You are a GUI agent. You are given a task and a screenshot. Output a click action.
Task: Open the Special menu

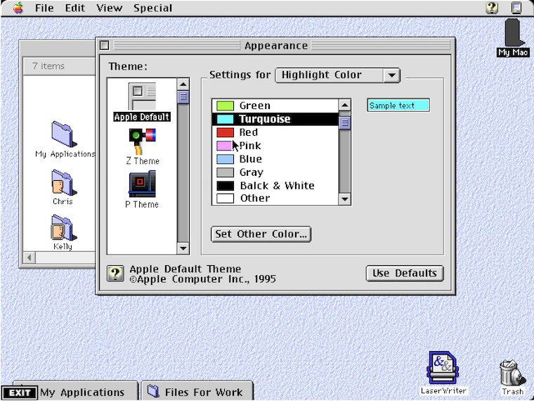(x=152, y=8)
